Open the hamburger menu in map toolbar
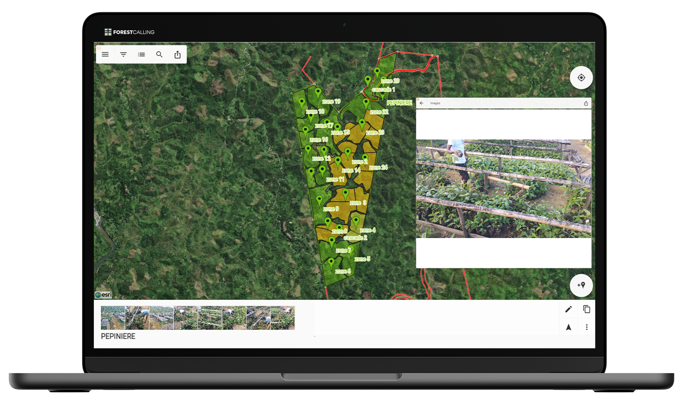Screen dimensions: 687x399 tap(105, 55)
